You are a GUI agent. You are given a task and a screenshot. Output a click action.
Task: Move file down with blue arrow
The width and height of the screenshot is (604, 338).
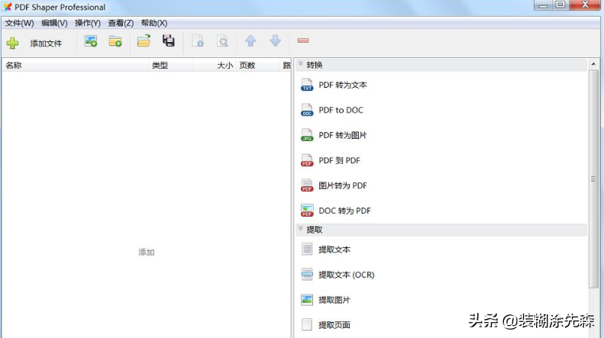275,40
